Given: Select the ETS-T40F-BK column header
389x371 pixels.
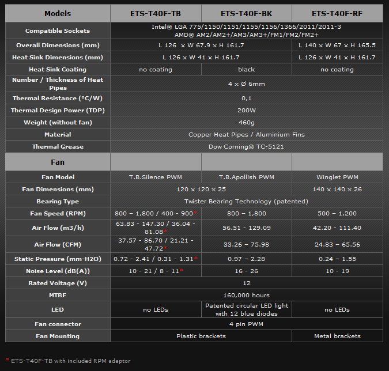Looking at the screenshot, I should pos(246,13).
